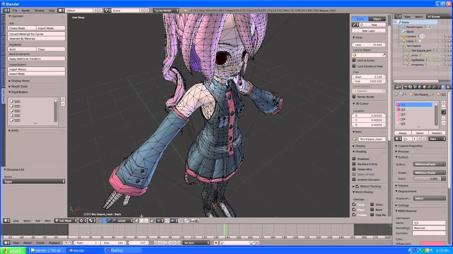453x254 pixels.
Task: Open the Mesh menu in viewport header
Action: (48, 221)
